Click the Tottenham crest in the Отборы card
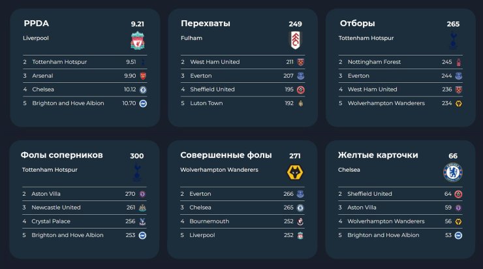Screen dimensions: 483x269 point(453,40)
